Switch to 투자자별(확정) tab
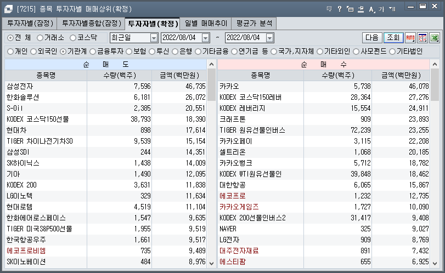This screenshot has width=445, height=273. (153, 24)
